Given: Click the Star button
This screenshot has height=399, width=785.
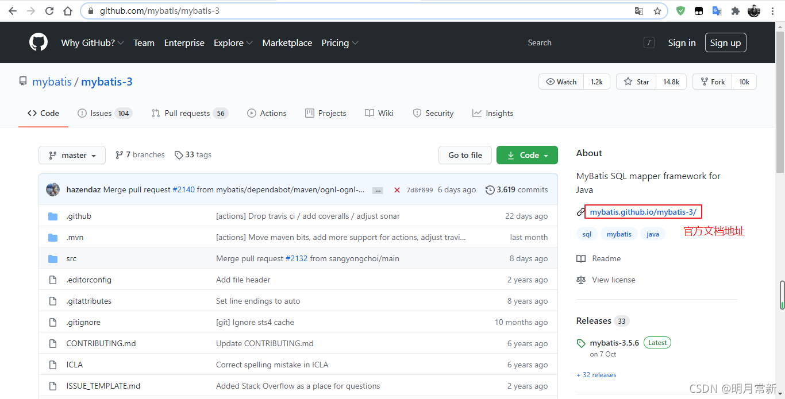Looking at the screenshot, I should tap(636, 82).
